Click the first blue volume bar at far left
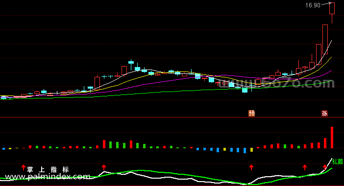Viewport: 344px width, 186px height. click(3, 149)
